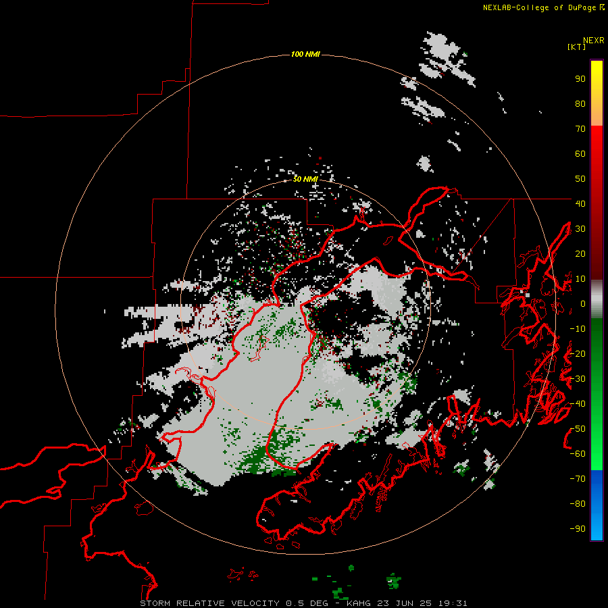Click the -10 knot colorbar value
This screenshot has width=608, height=608.
pos(578,329)
